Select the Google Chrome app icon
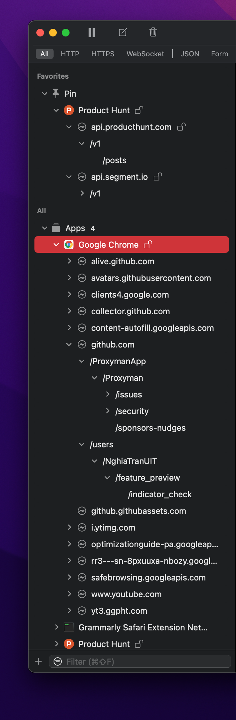Viewport: 236px width, 720px height. click(68, 244)
